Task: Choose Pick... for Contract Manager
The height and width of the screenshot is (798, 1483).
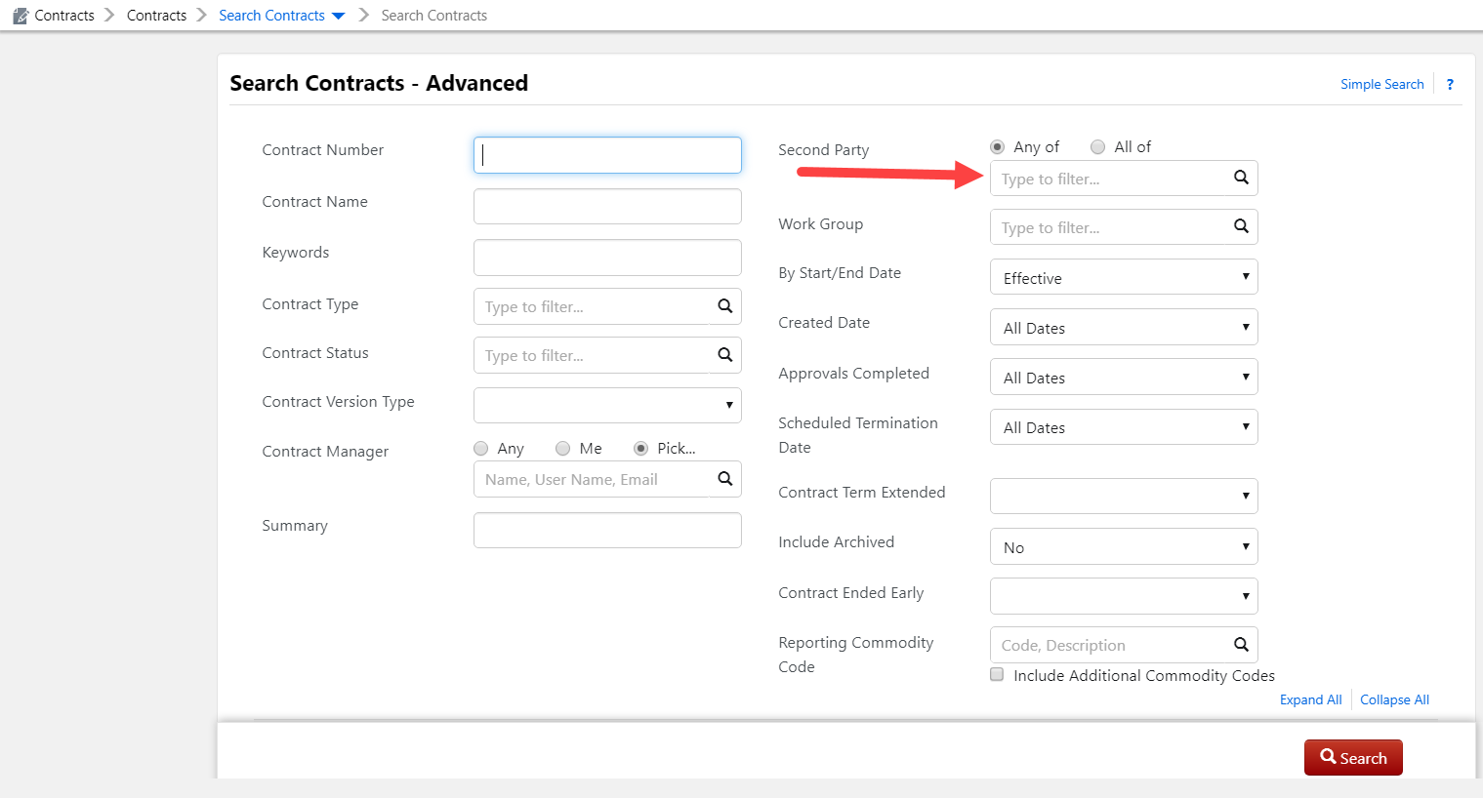Action: pyautogui.click(x=640, y=449)
